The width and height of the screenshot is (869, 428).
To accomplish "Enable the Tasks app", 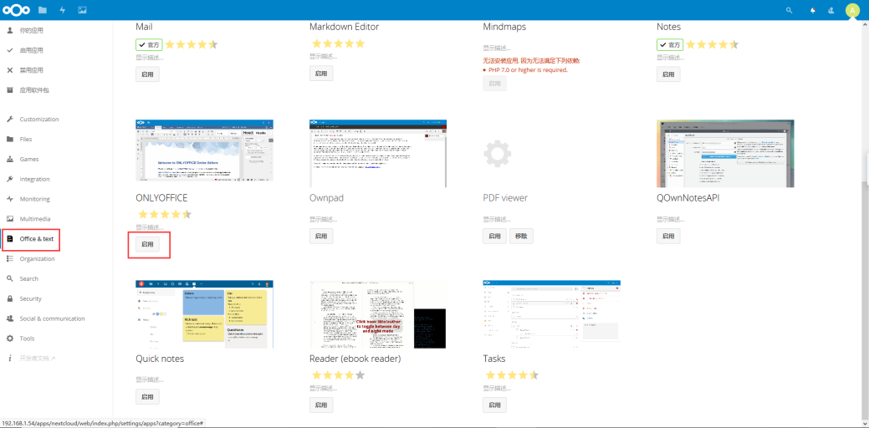I will click(494, 405).
